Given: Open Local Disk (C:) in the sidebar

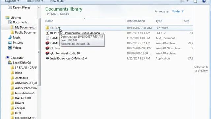Looking at the screenshot, I should pyautogui.click(x=22, y=63).
